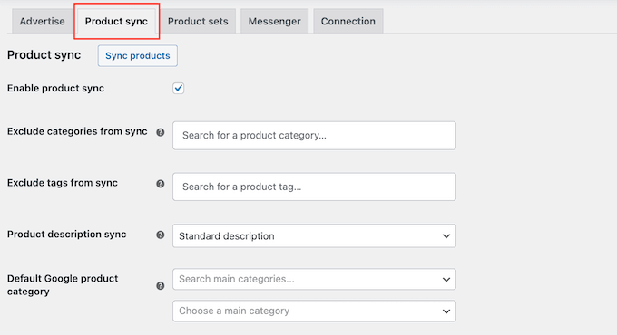Viewport: 617px width, 335px height.
Task: Focus the product tag search field
Action: coord(315,187)
